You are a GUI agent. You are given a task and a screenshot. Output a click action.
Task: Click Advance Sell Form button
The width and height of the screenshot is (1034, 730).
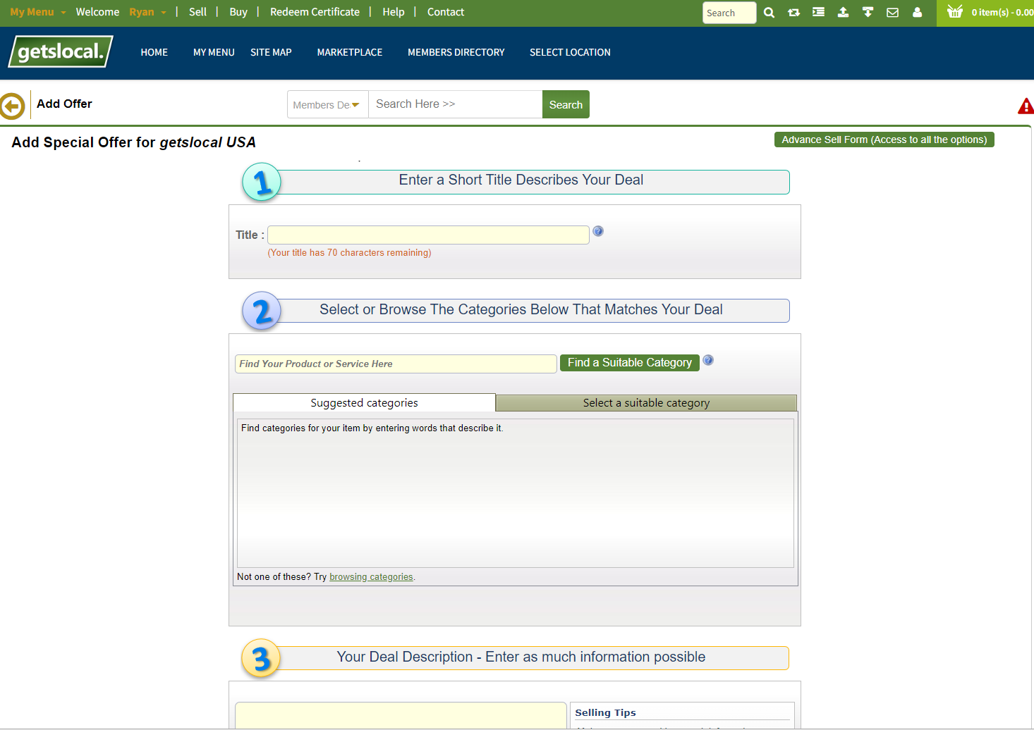tap(884, 140)
